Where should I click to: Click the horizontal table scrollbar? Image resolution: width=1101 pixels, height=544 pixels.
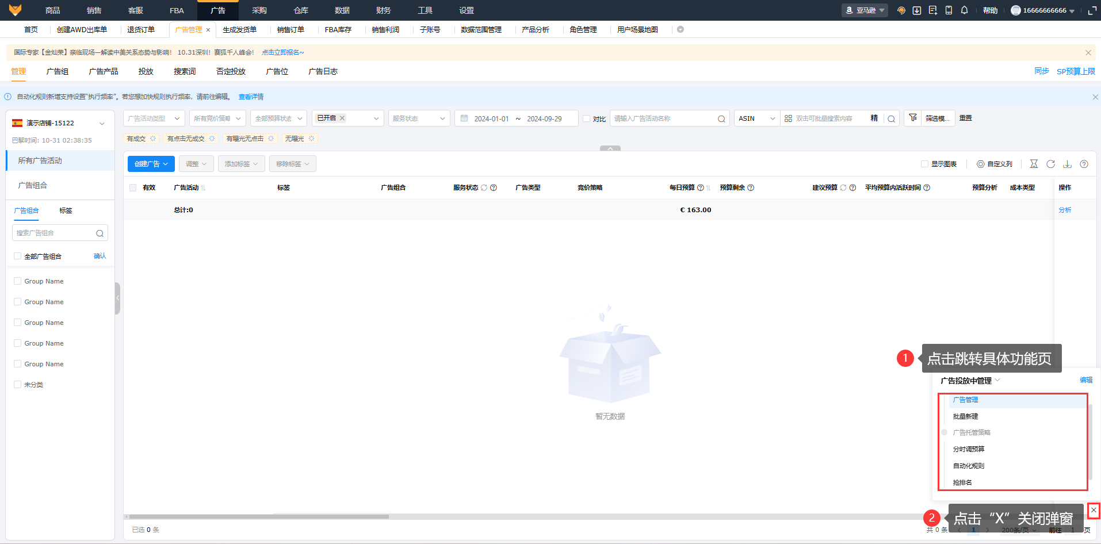click(x=259, y=516)
